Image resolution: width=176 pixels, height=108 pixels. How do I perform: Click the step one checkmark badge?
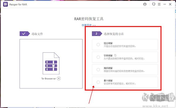click(25, 34)
